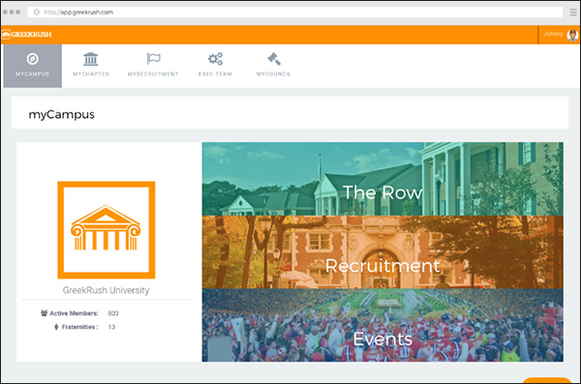This screenshot has width=581, height=384.
Task: Open the Recruitment banner
Action: pyautogui.click(x=382, y=252)
